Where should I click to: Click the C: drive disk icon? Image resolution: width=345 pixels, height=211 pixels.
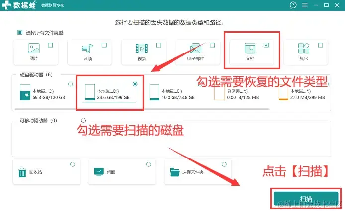click(x=25, y=92)
